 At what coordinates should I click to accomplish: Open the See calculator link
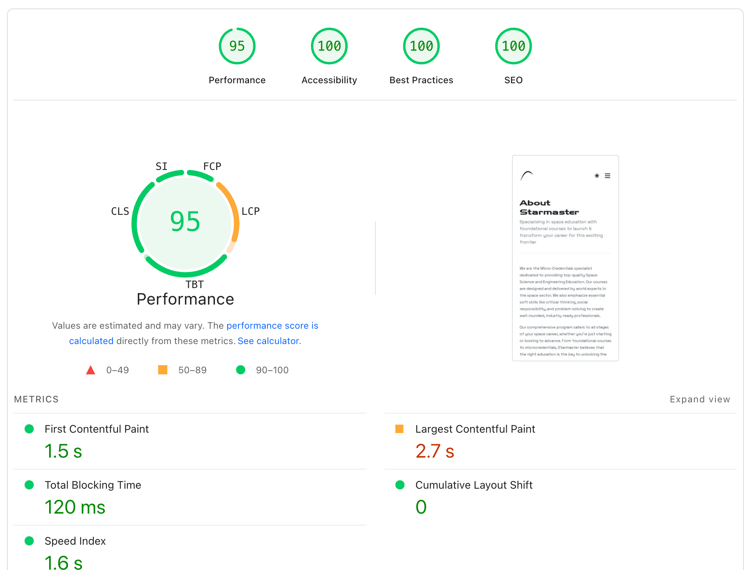269,341
